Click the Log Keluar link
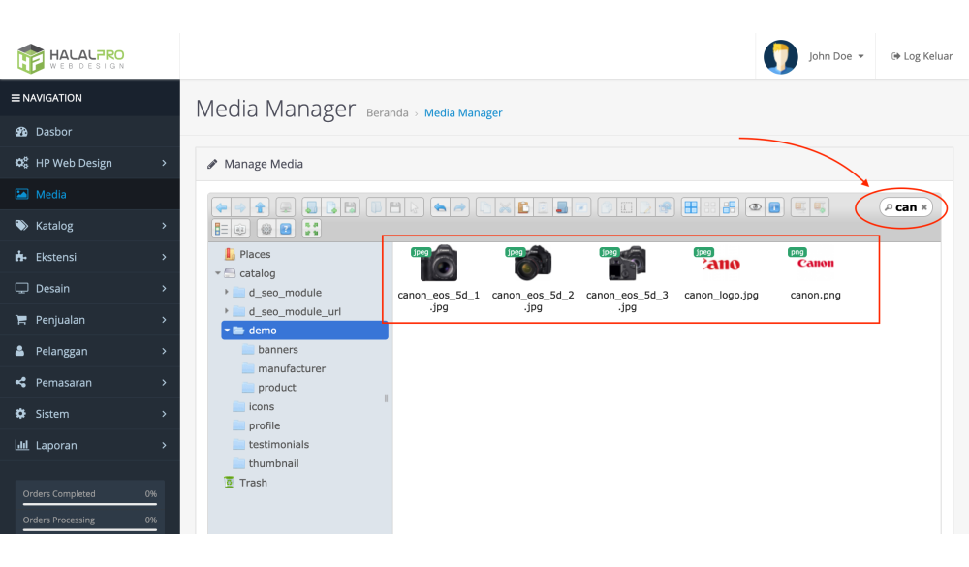 tap(922, 56)
